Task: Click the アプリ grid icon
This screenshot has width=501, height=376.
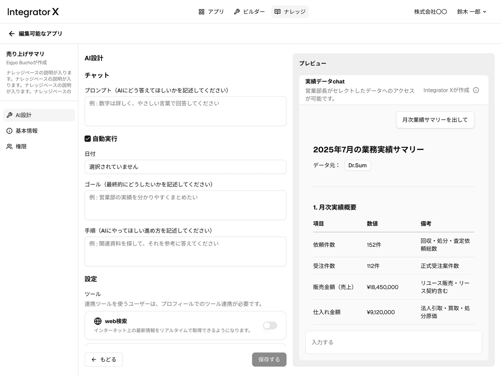Action: 202,12
